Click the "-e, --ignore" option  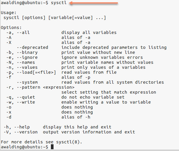coord(22,57)
